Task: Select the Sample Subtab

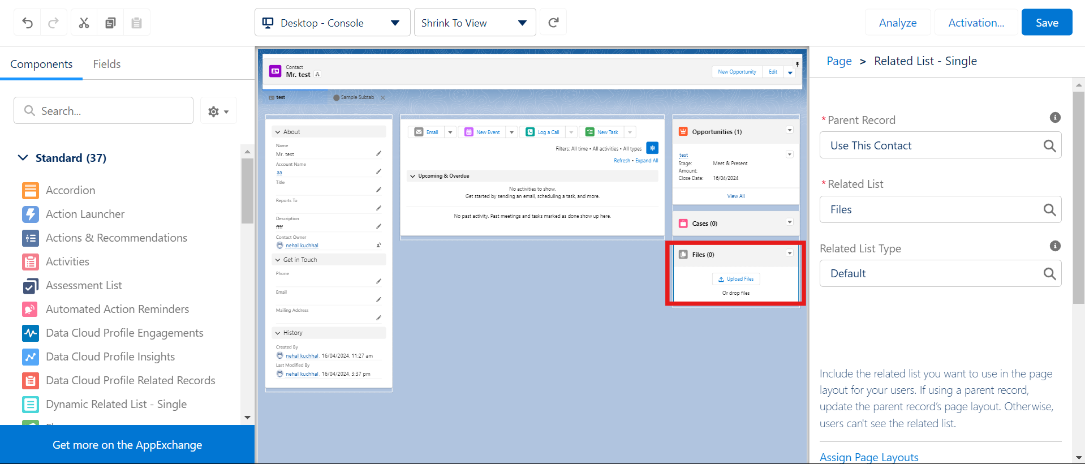Action: (358, 97)
